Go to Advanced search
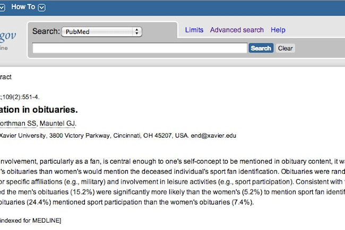345x230 pixels. 237,30
